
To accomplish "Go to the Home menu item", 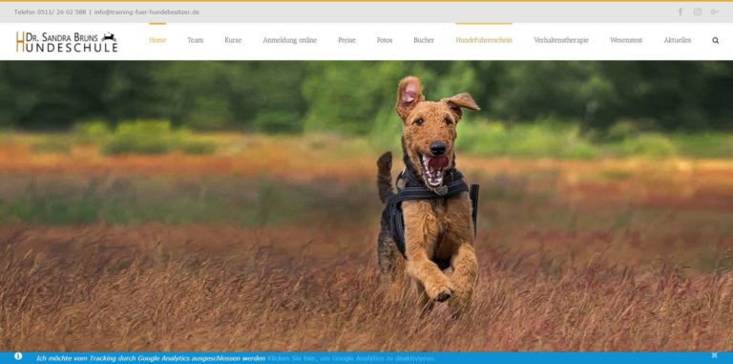I will tap(157, 40).
